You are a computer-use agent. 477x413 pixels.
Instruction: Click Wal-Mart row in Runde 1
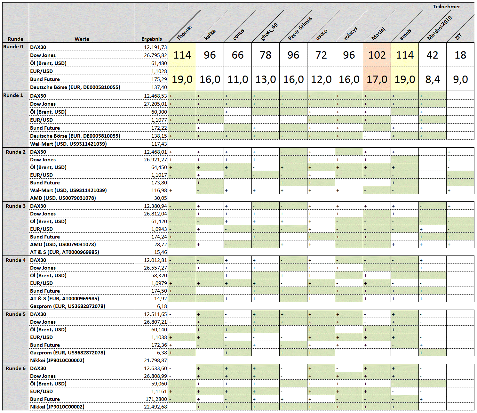coord(68,144)
